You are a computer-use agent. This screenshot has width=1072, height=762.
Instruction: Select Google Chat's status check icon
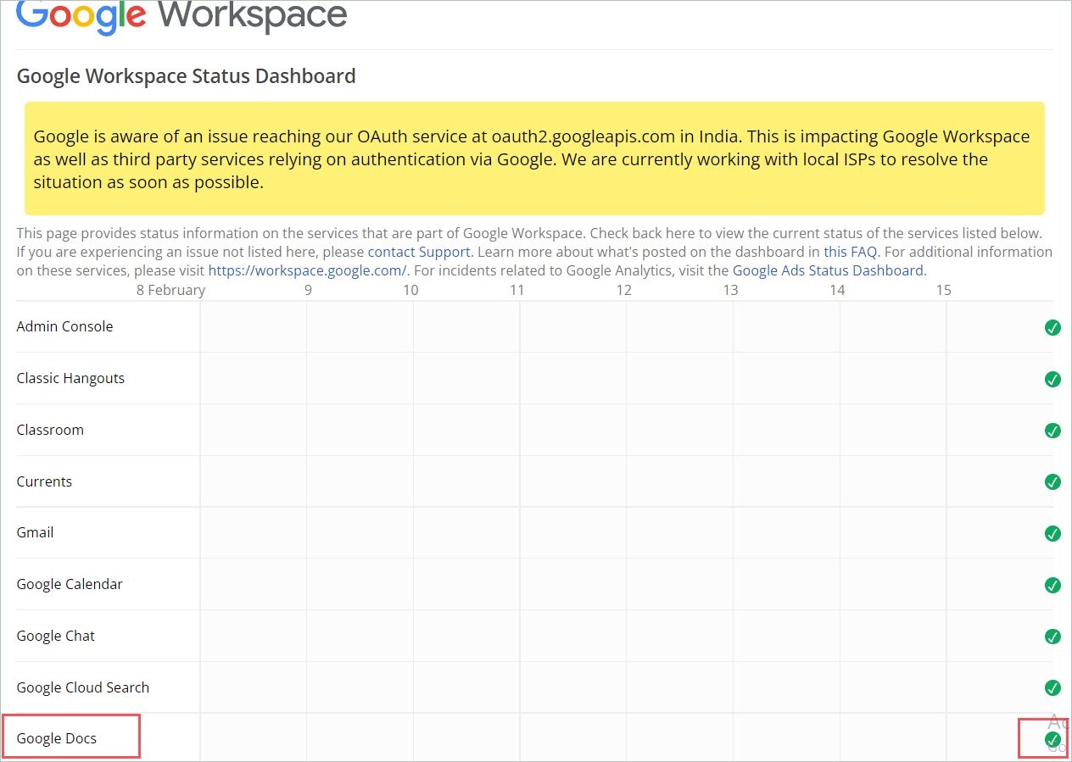(1052, 636)
